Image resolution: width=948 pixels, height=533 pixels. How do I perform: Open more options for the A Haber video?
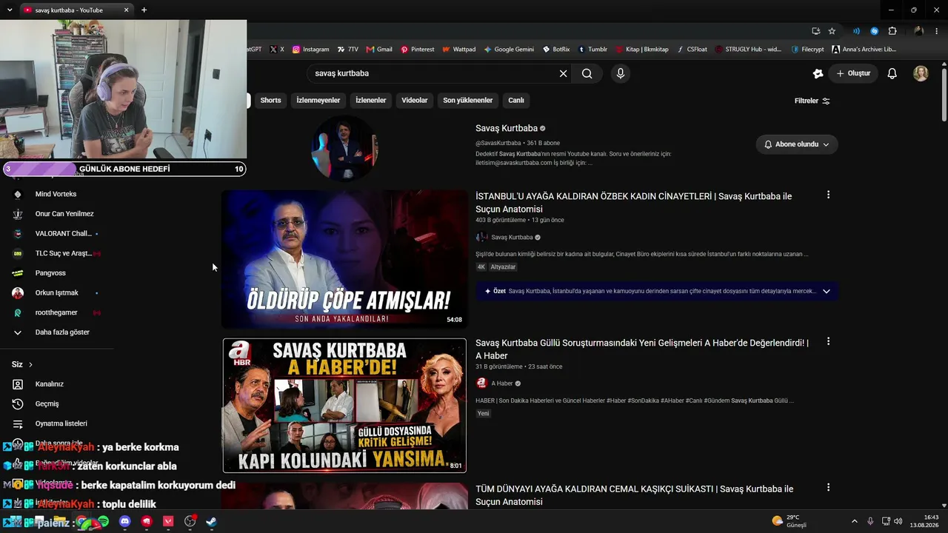click(828, 341)
